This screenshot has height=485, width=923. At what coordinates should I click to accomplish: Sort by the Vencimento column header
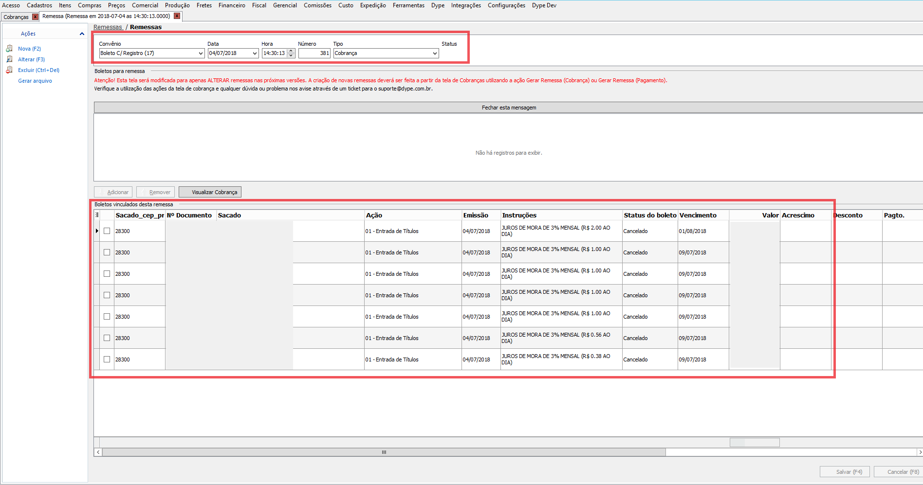(703, 215)
